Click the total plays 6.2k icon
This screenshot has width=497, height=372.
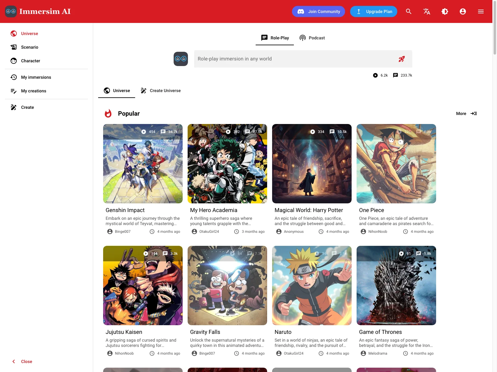375,75
